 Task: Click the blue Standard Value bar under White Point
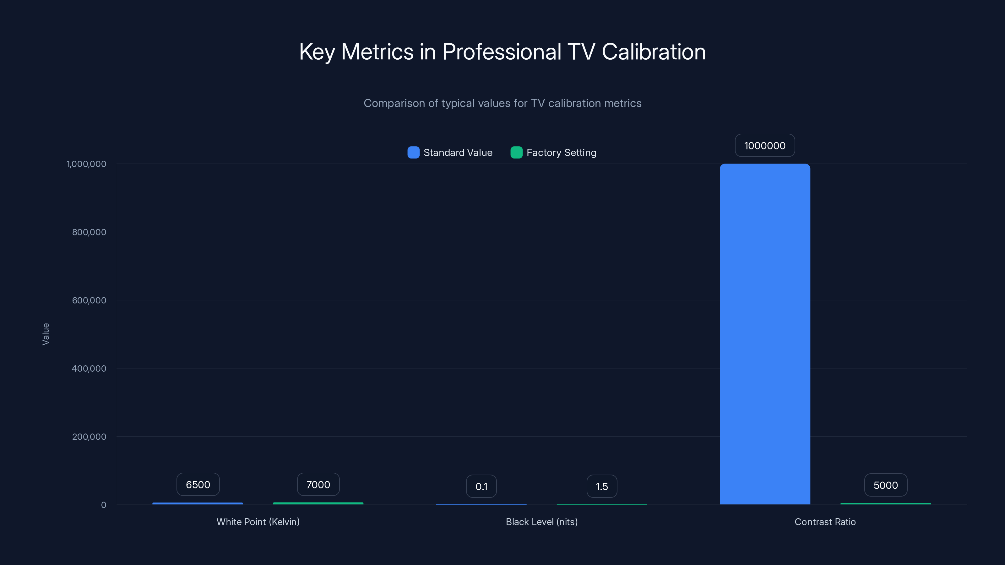tap(198, 503)
